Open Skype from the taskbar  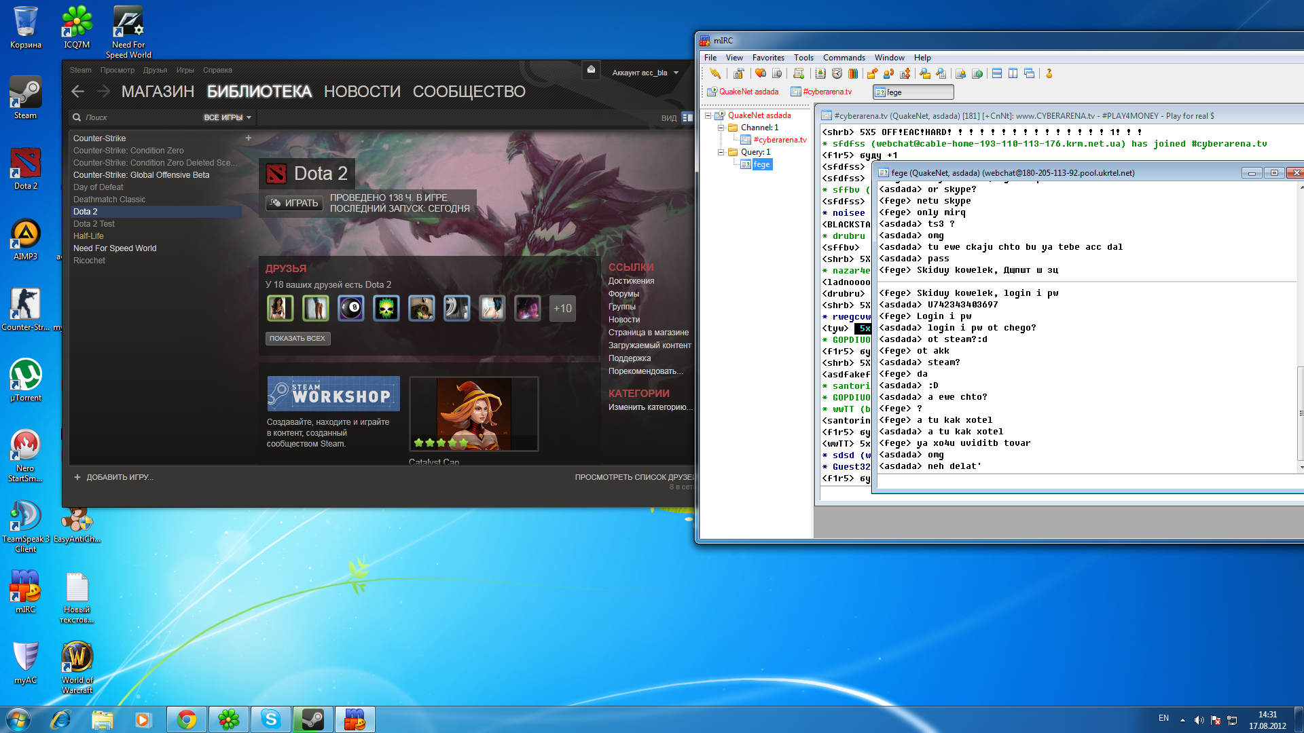(x=271, y=719)
